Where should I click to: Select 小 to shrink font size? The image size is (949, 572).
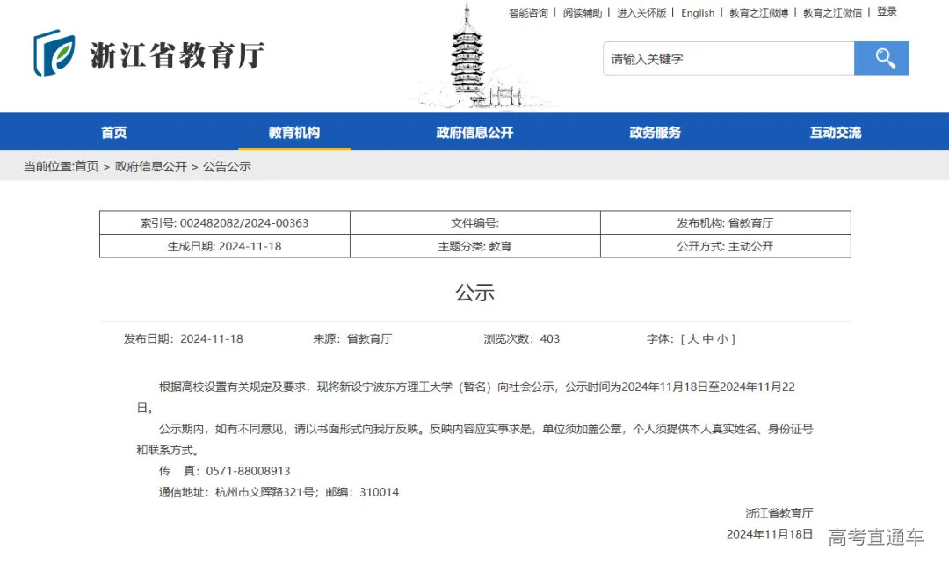(x=725, y=338)
